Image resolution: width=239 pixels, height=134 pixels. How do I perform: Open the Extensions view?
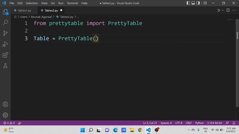pyautogui.click(x=5, y=55)
